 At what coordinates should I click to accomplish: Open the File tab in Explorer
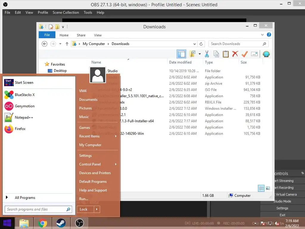pos(47,35)
